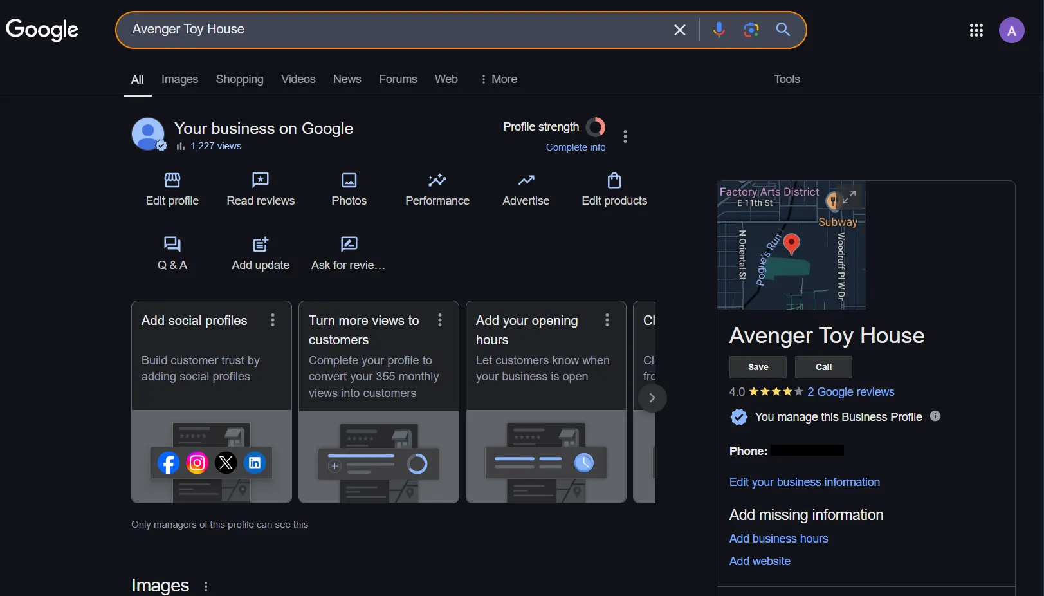Open options menu next to Images heading
Screen dimensions: 1044x596
click(206, 586)
